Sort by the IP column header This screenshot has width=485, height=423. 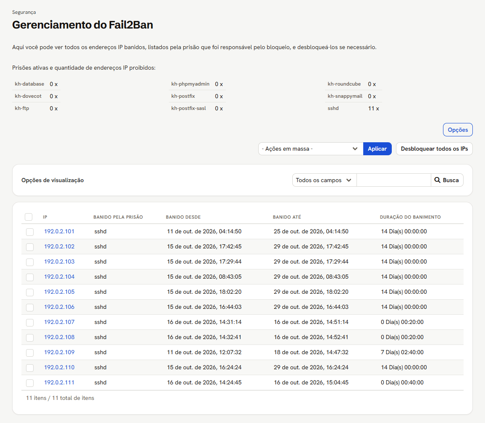coord(45,217)
